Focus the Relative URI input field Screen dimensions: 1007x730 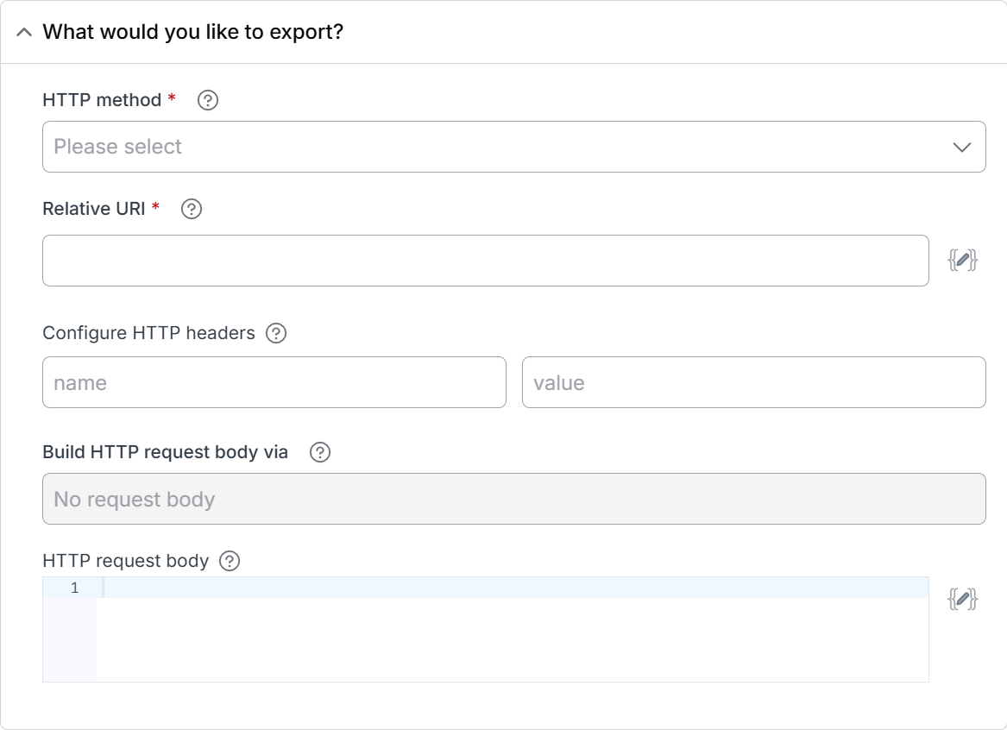coord(486,261)
